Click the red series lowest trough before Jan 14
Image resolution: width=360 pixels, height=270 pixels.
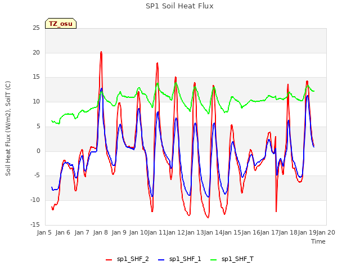click(x=208, y=217)
